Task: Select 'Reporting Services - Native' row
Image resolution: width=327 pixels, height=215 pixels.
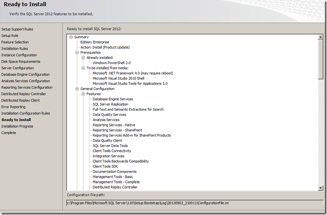Action: coord(114,125)
